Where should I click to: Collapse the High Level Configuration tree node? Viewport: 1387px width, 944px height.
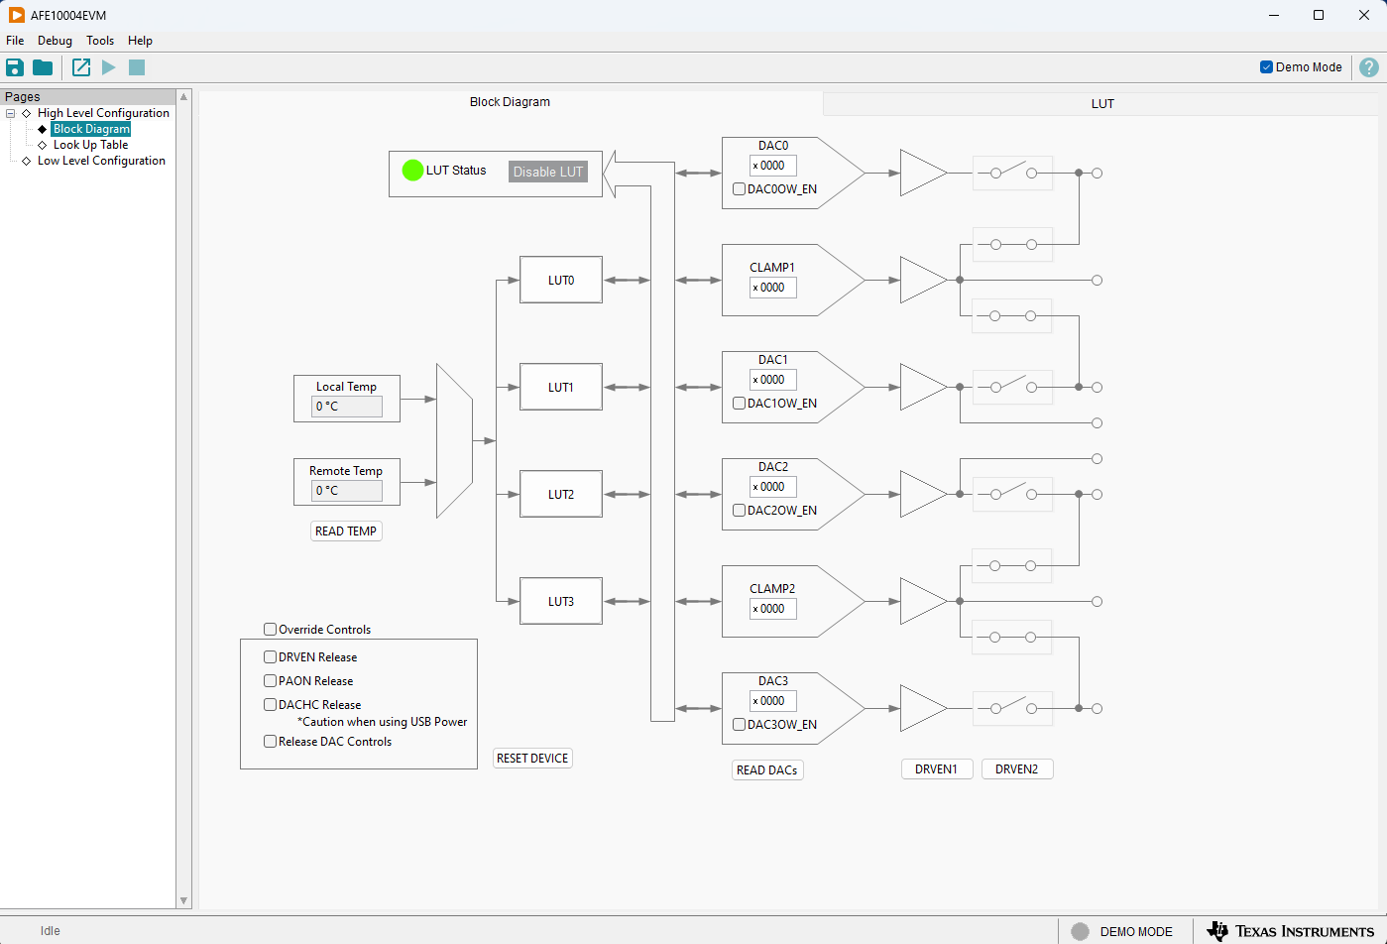(x=11, y=113)
